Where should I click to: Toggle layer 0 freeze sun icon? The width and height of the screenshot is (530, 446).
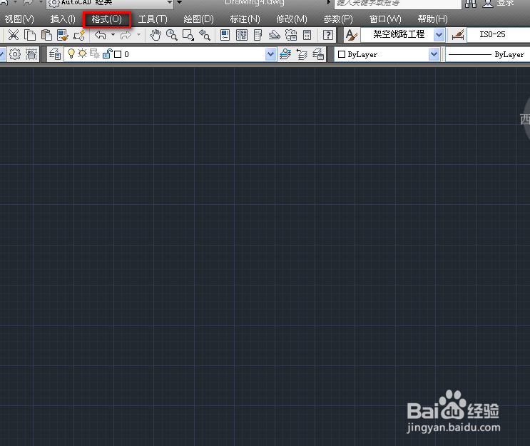[83, 54]
